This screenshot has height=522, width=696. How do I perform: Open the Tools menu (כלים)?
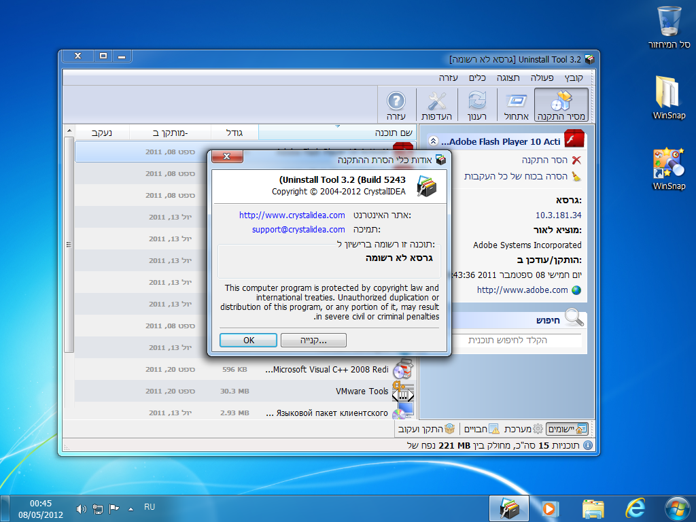pyautogui.click(x=477, y=77)
